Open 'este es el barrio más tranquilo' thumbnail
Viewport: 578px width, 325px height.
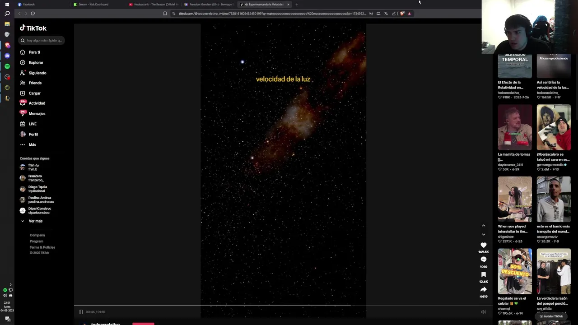click(554, 199)
